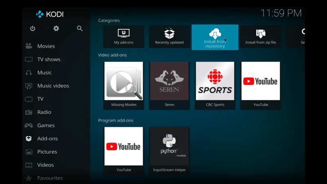Choose Install from zip file
The image size is (327, 184).
tap(261, 37)
